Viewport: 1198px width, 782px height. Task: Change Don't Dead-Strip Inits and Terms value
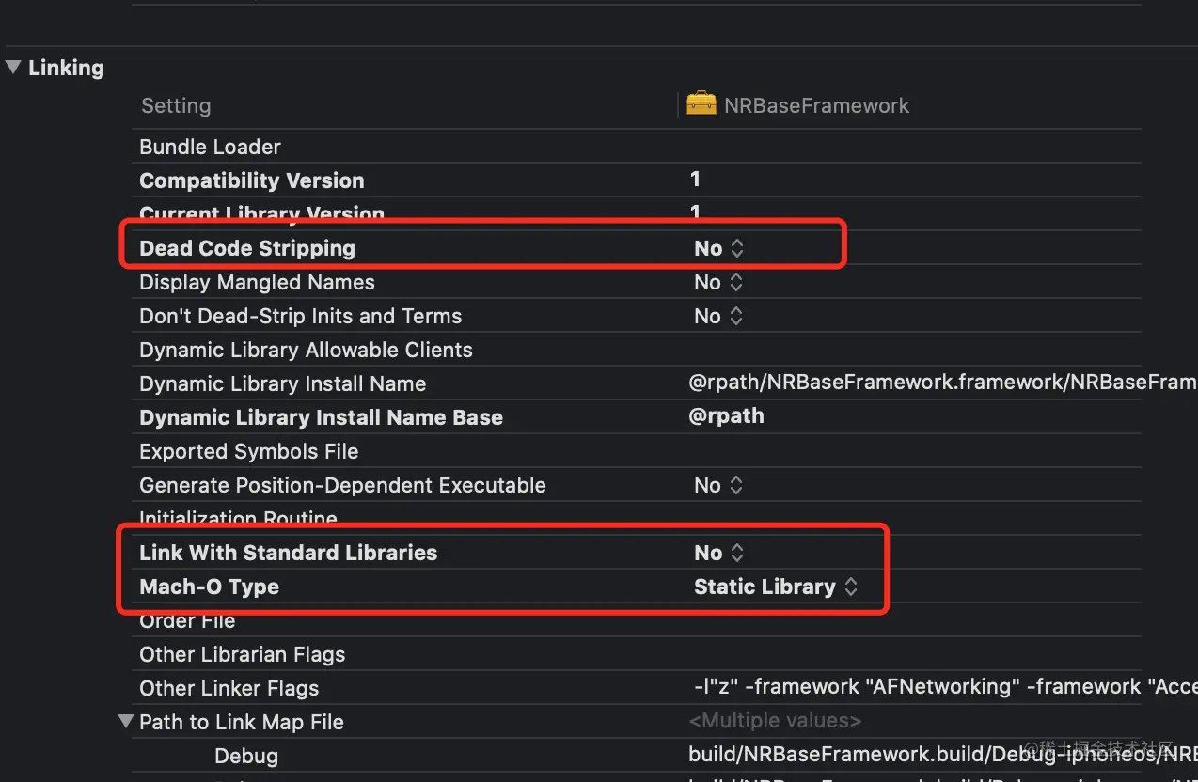pos(719,316)
